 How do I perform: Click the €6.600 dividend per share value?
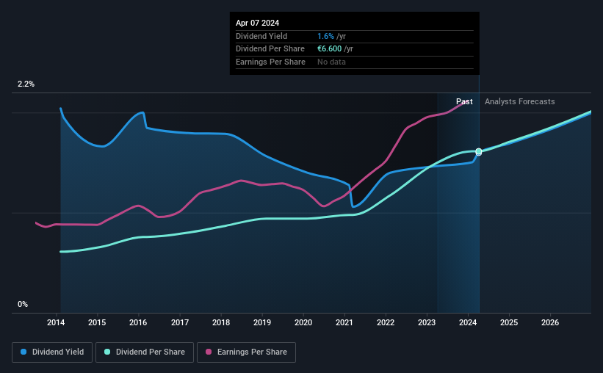[x=329, y=49]
